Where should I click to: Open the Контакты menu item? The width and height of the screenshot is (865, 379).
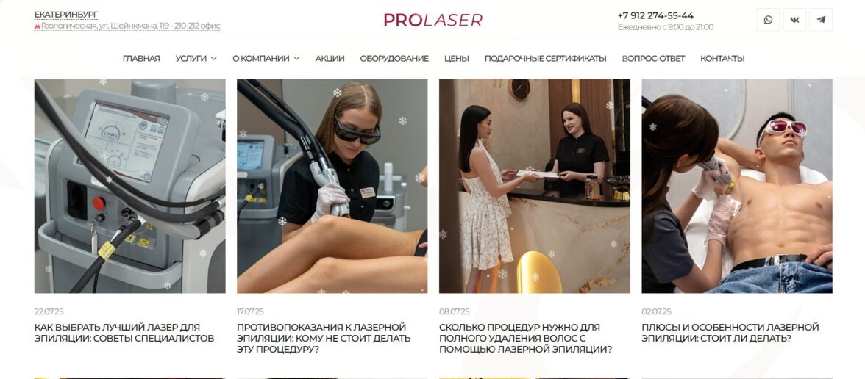pos(722,59)
